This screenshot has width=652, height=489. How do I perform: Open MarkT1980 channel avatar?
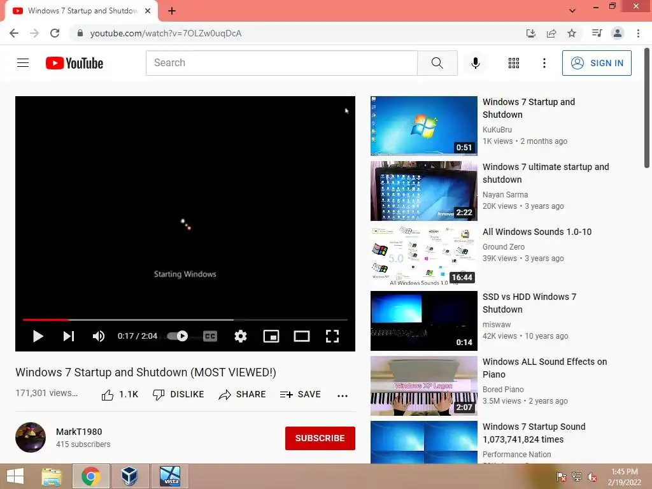pos(31,437)
